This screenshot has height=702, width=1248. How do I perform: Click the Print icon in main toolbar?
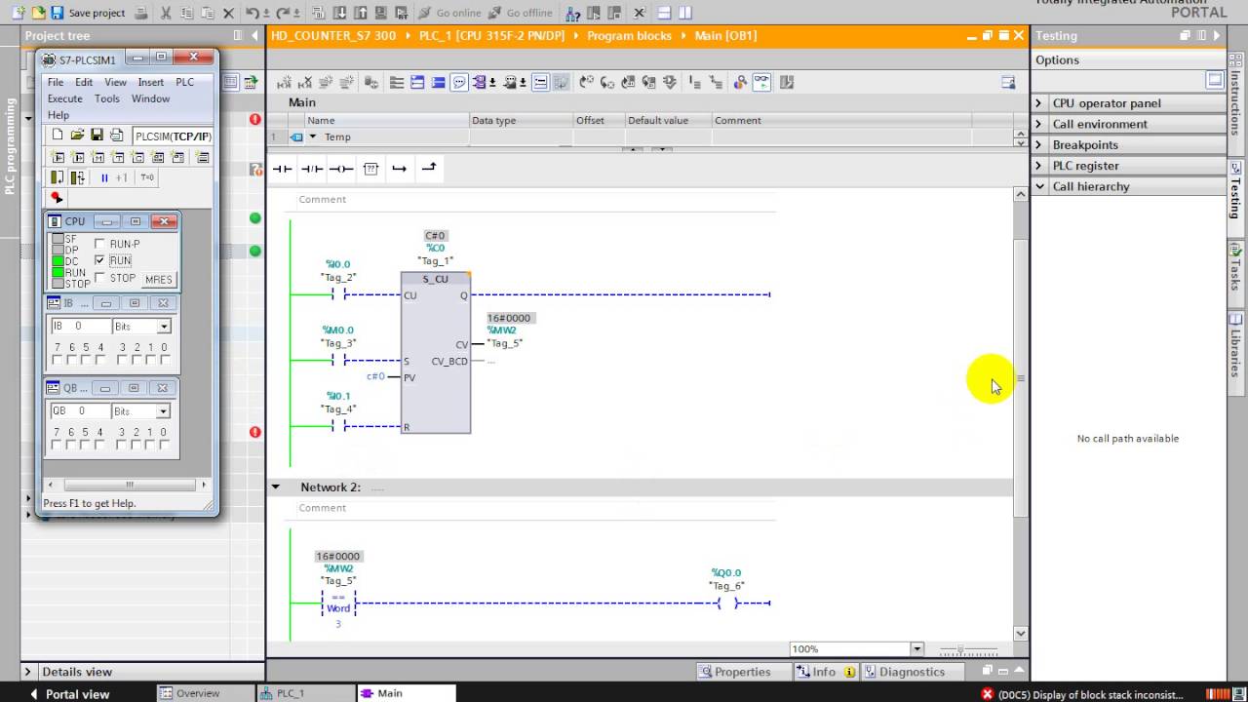141,13
